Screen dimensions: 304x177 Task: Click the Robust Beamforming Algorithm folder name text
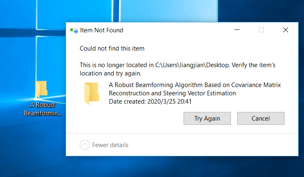195,89
